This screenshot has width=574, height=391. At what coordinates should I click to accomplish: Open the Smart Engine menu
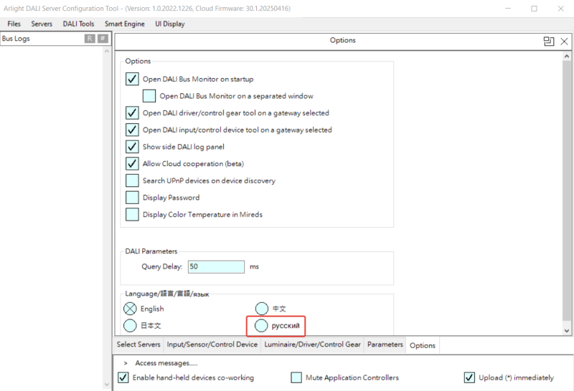coord(124,24)
